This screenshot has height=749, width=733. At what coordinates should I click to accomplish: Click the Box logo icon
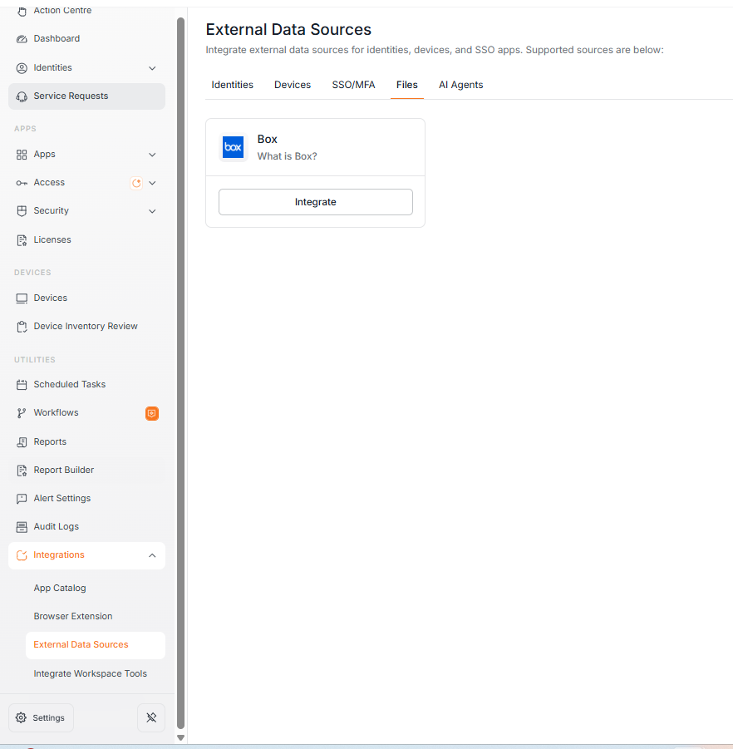point(233,147)
